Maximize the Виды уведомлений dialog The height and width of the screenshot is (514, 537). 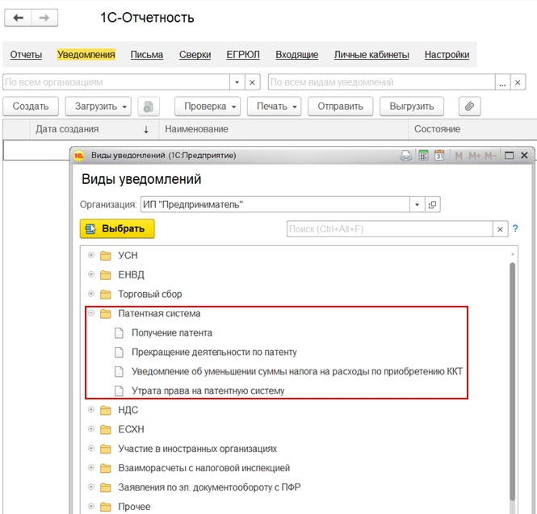(x=509, y=156)
